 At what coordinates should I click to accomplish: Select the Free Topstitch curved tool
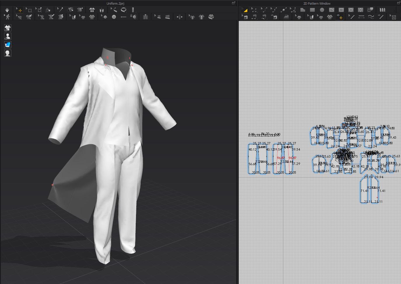[371, 17]
